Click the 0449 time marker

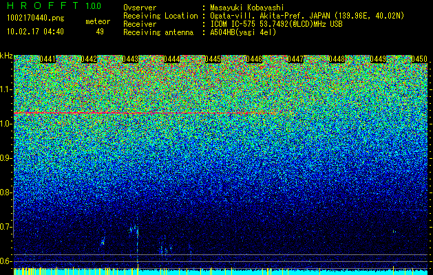pos(378,59)
